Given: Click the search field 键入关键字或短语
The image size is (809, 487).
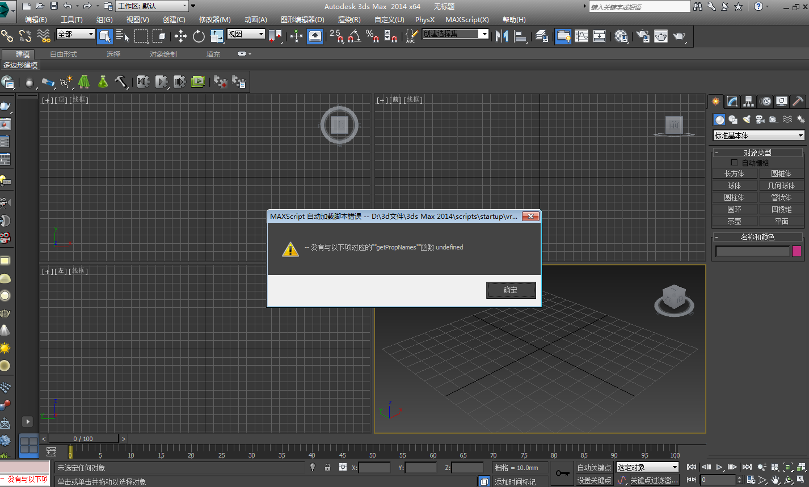Looking at the screenshot, I should pos(639,7).
